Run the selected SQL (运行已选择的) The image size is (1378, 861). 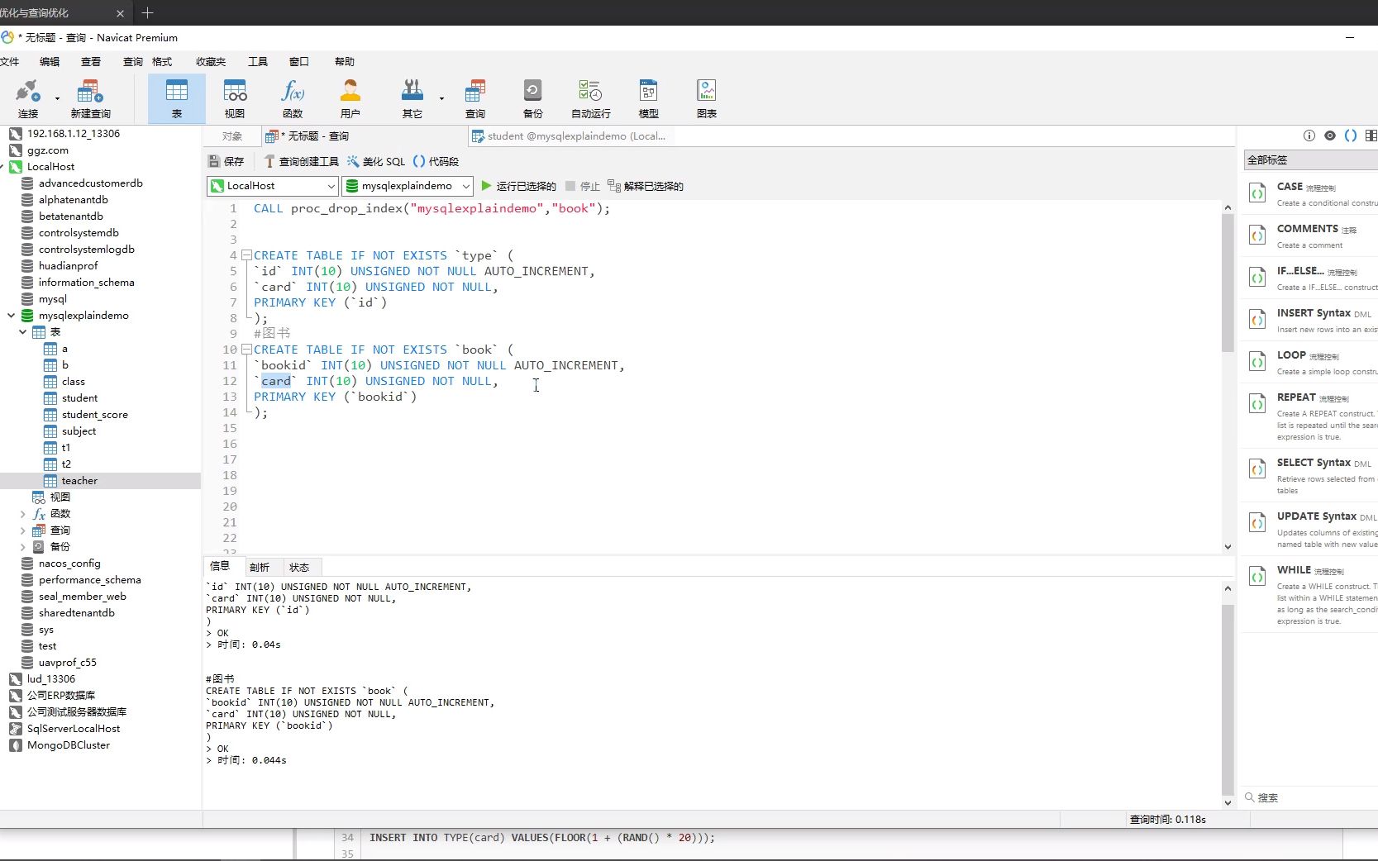[x=518, y=186]
